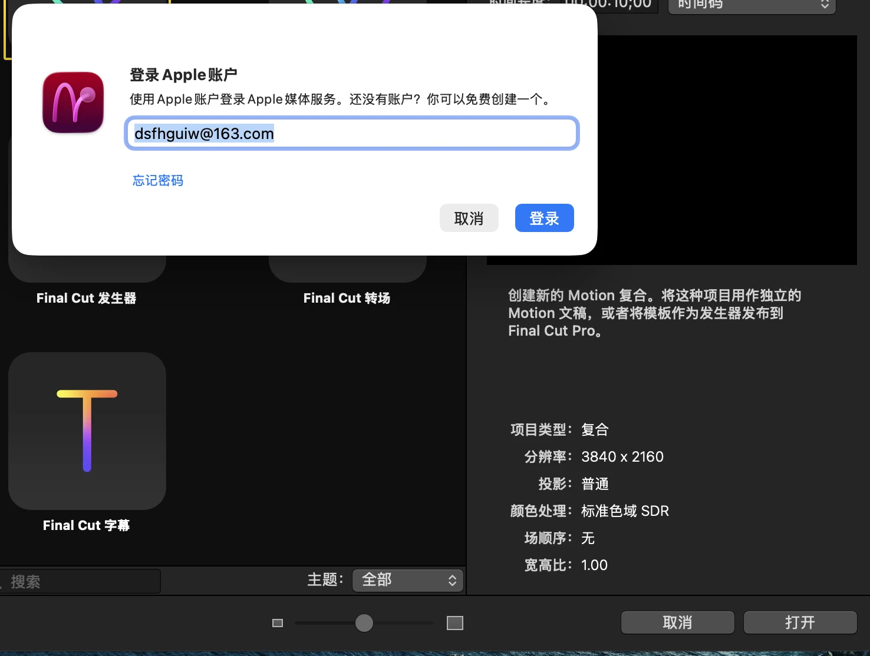Select the Final Cut 转场 label
The height and width of the screenshot is (656, 870).
pos(347,298)
